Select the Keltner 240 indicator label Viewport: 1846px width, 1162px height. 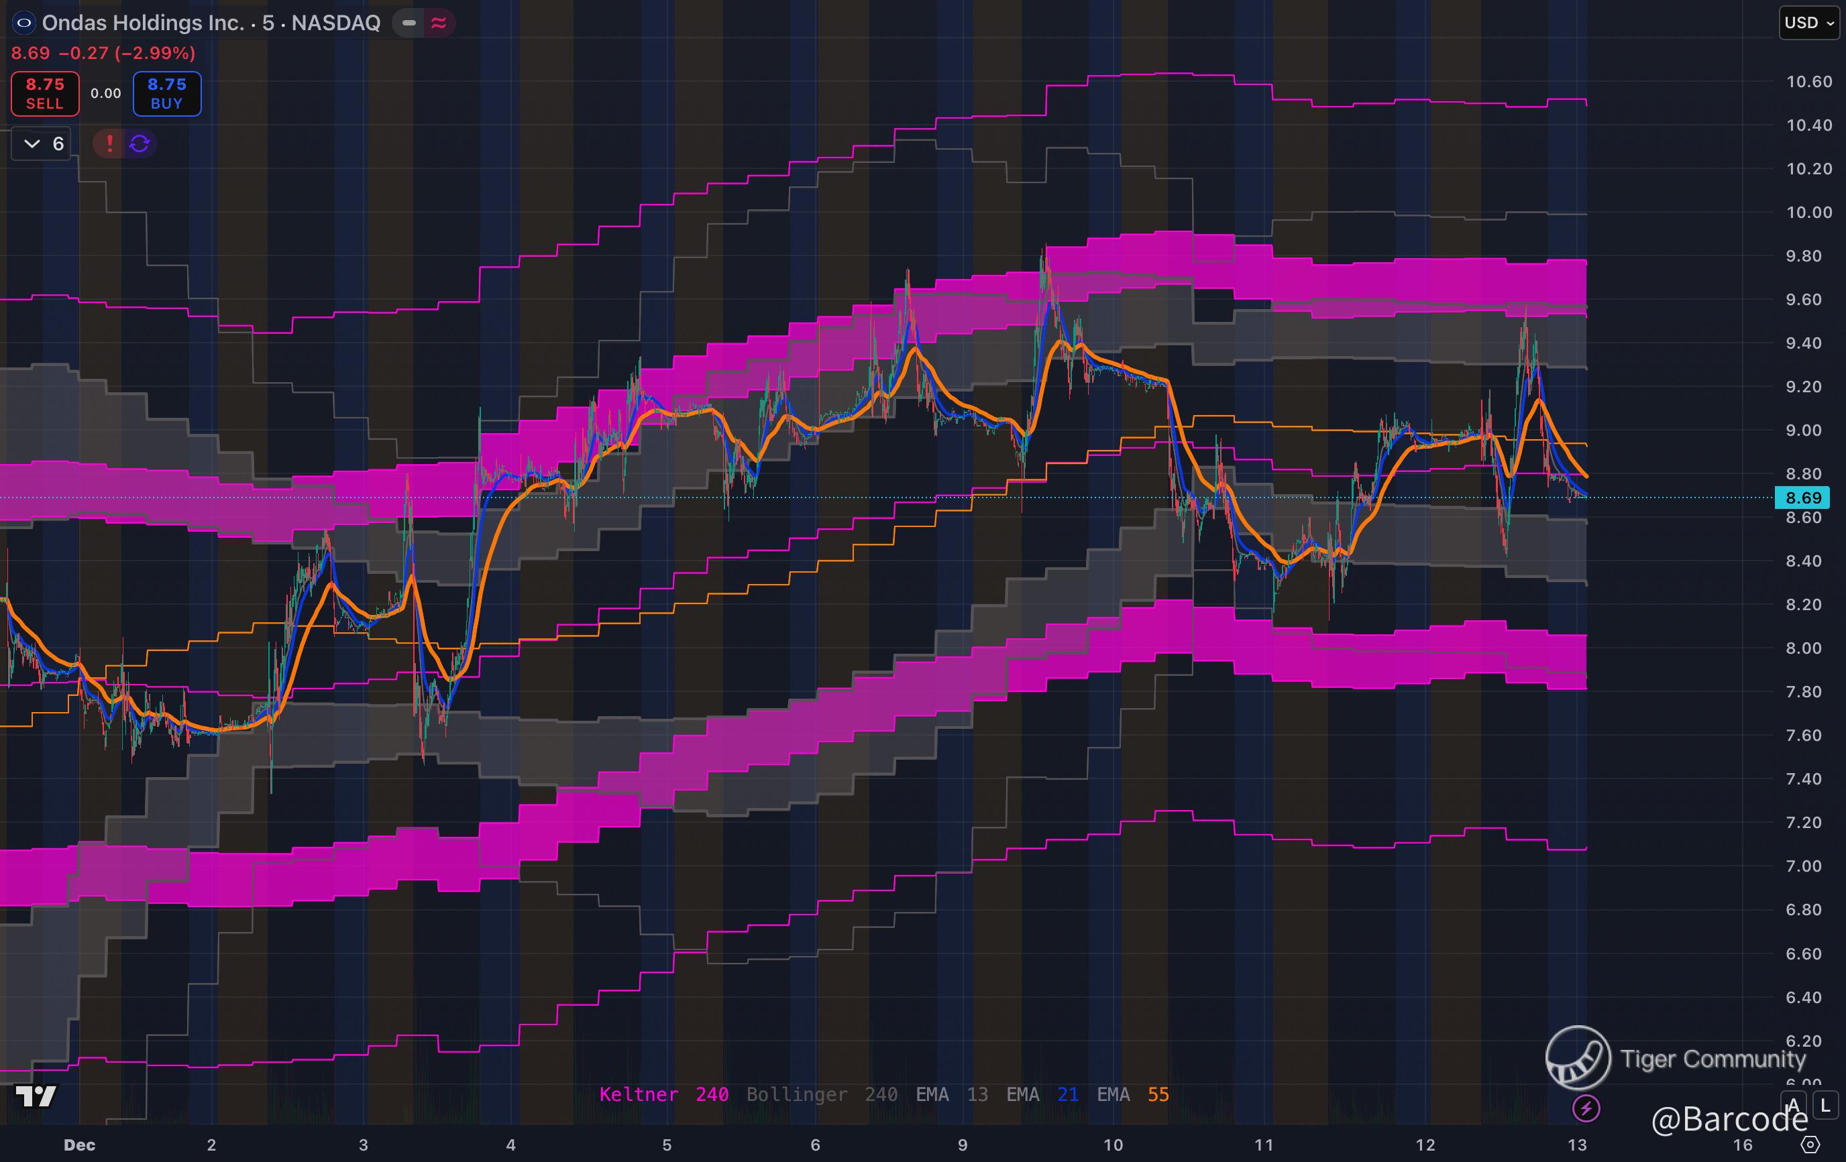pyautogui.click(x=663, y=1094)
